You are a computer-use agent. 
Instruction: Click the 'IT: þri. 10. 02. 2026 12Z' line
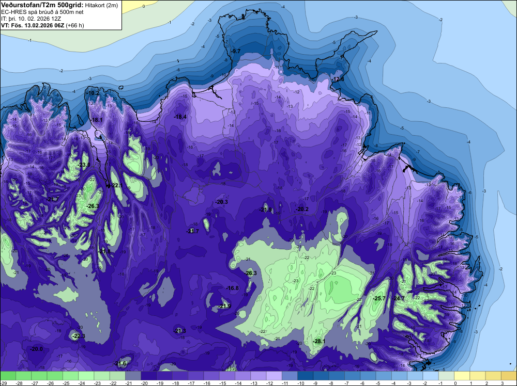31,19
